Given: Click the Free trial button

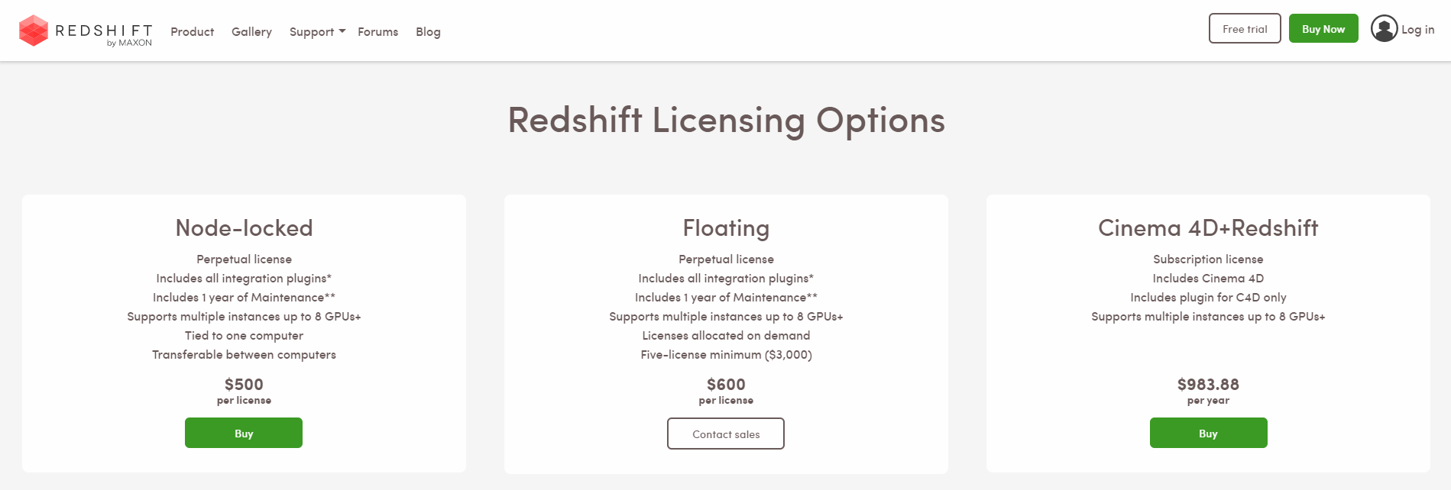Looking at the screenshot, I should pos(1244,29).
